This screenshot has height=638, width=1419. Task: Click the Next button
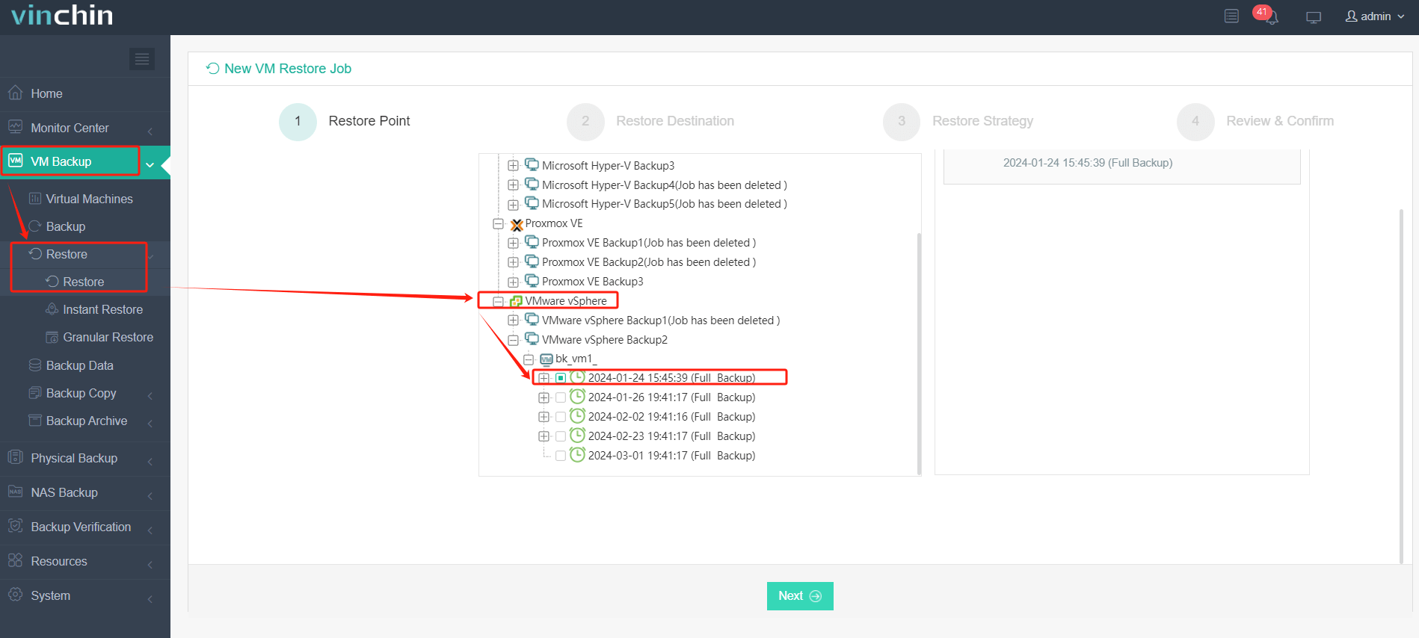(800, 595)
